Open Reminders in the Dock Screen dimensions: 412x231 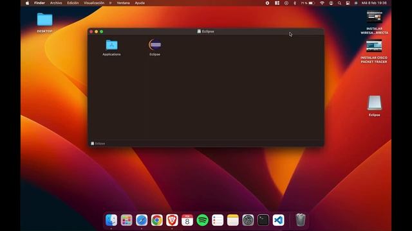[218, 220]
